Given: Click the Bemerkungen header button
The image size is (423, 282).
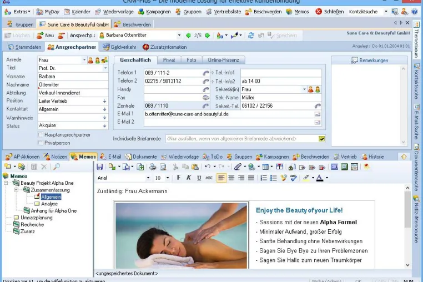Looking at the screenshot, I should tap(369, 60).
